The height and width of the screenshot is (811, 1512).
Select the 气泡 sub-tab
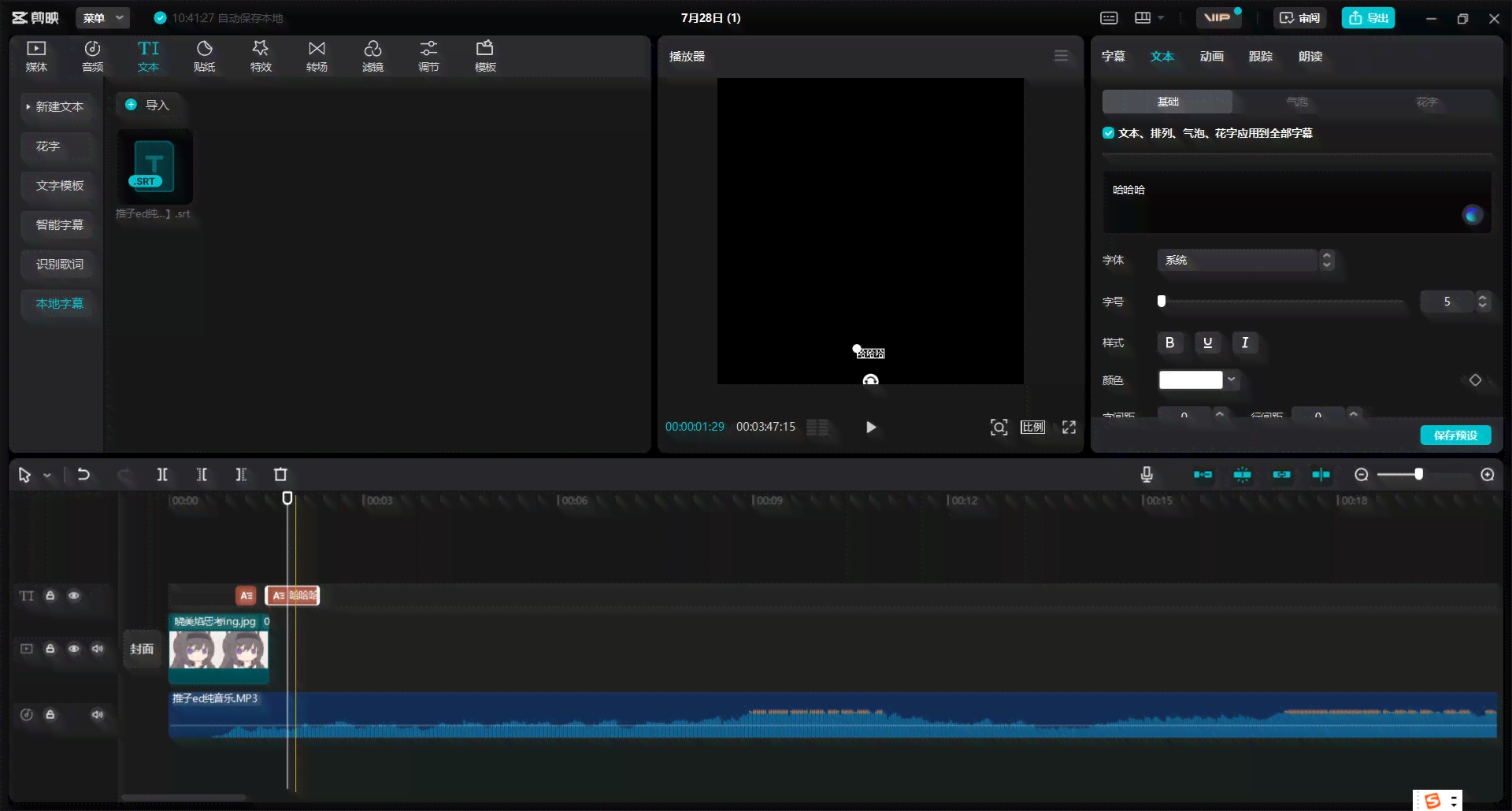[1297, 102]
